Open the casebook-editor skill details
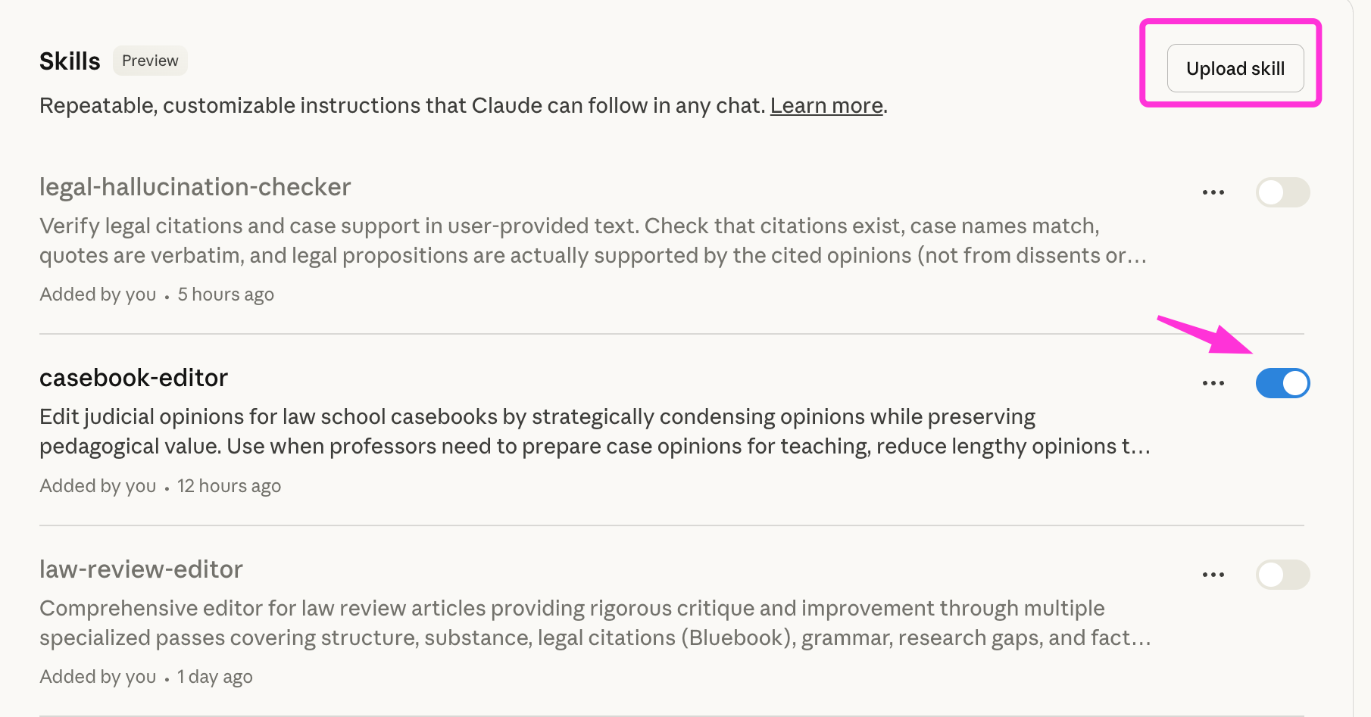 pyautogui.click(x=133, y=377)
